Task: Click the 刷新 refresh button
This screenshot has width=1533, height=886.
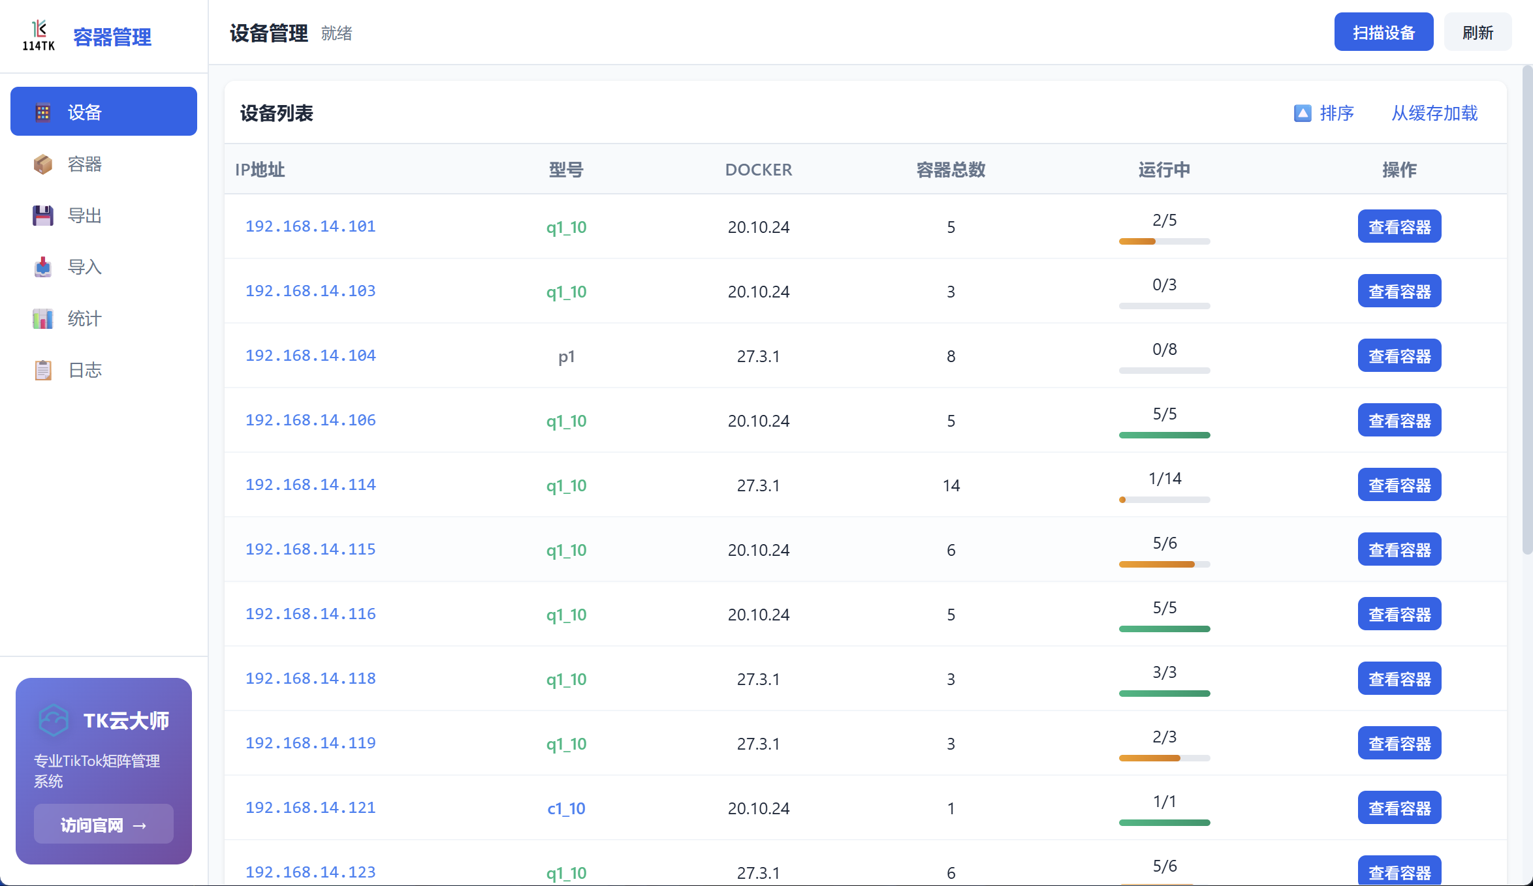Action: [x=1478, y=32]
